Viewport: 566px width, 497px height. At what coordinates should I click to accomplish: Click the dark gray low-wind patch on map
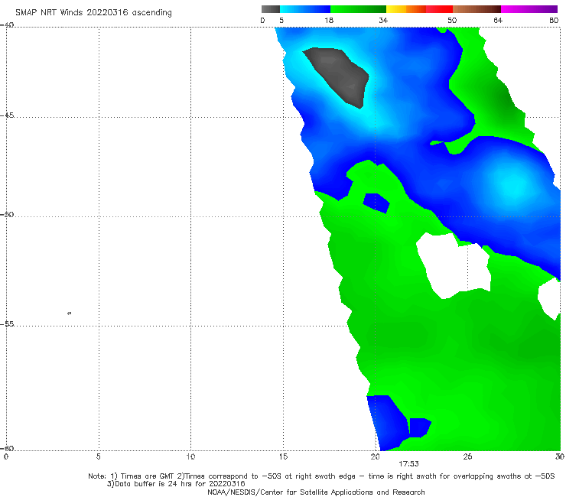[x=338, y=76]
